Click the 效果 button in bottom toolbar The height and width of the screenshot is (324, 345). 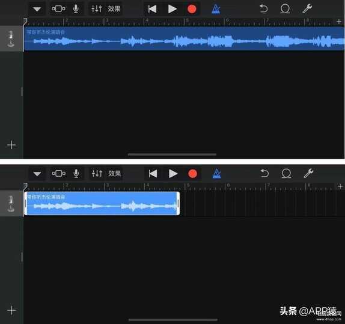pyautogui.click(x=114, y=174)
